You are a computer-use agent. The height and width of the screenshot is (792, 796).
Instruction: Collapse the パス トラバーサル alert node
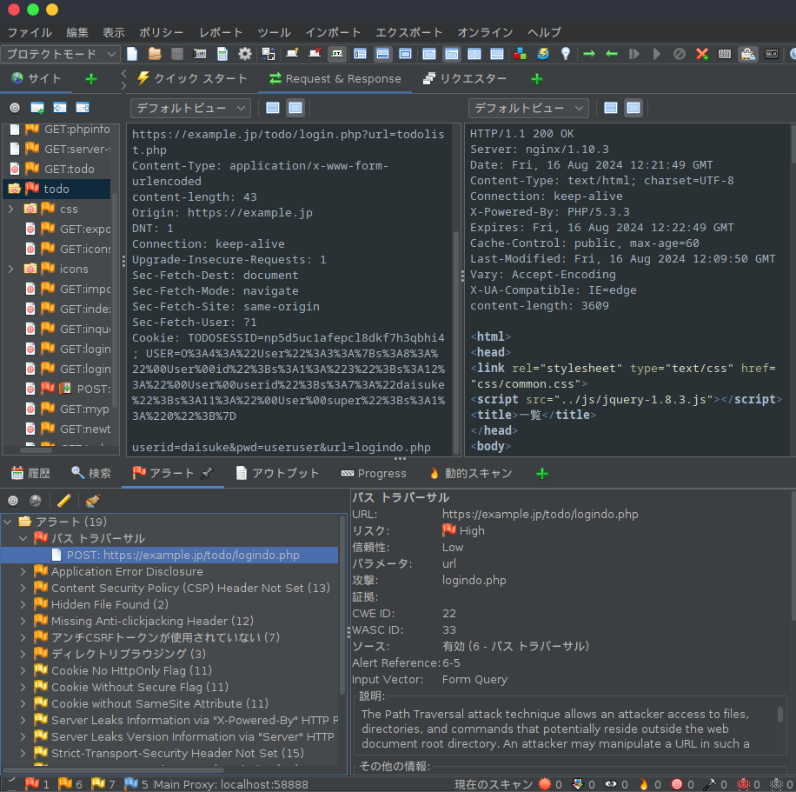[23, 538]
